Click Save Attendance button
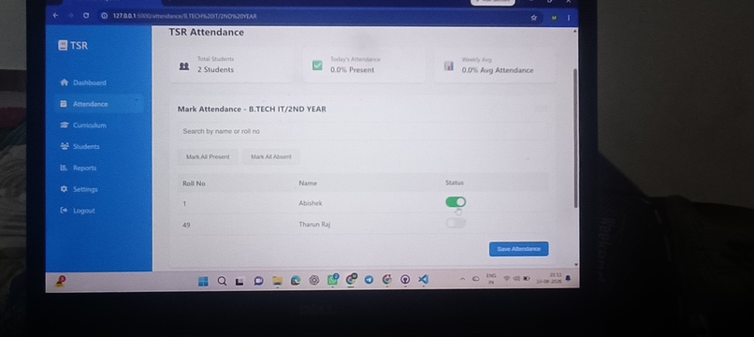 pyautogui.click(x=519, y=249)
